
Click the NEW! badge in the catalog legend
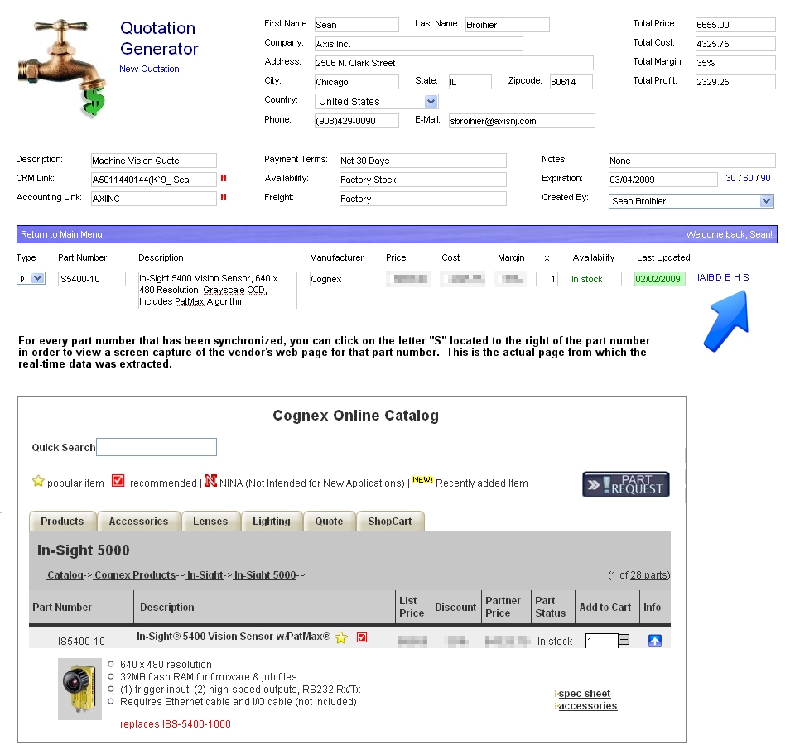pos(422,479)
